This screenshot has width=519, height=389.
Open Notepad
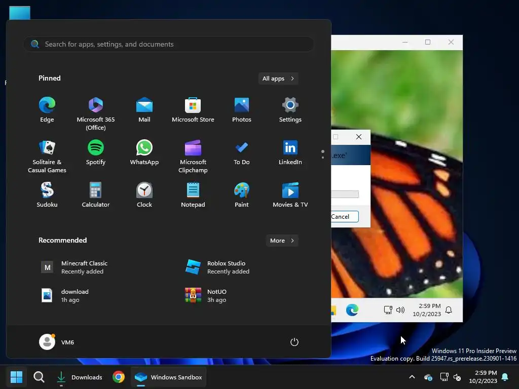coord(193,195)
